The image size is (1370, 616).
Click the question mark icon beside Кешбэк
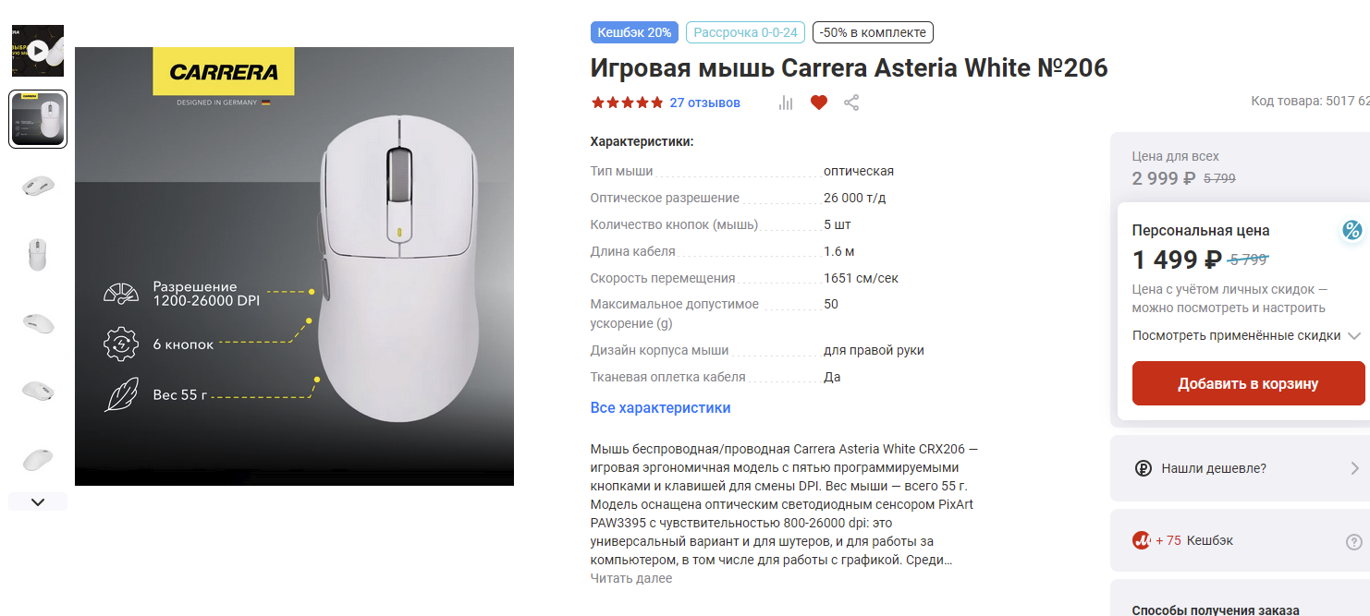[x=1354, y=542]
